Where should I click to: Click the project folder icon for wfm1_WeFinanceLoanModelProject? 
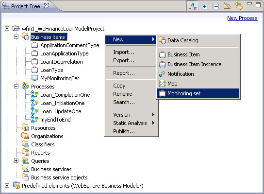point(16,28)
